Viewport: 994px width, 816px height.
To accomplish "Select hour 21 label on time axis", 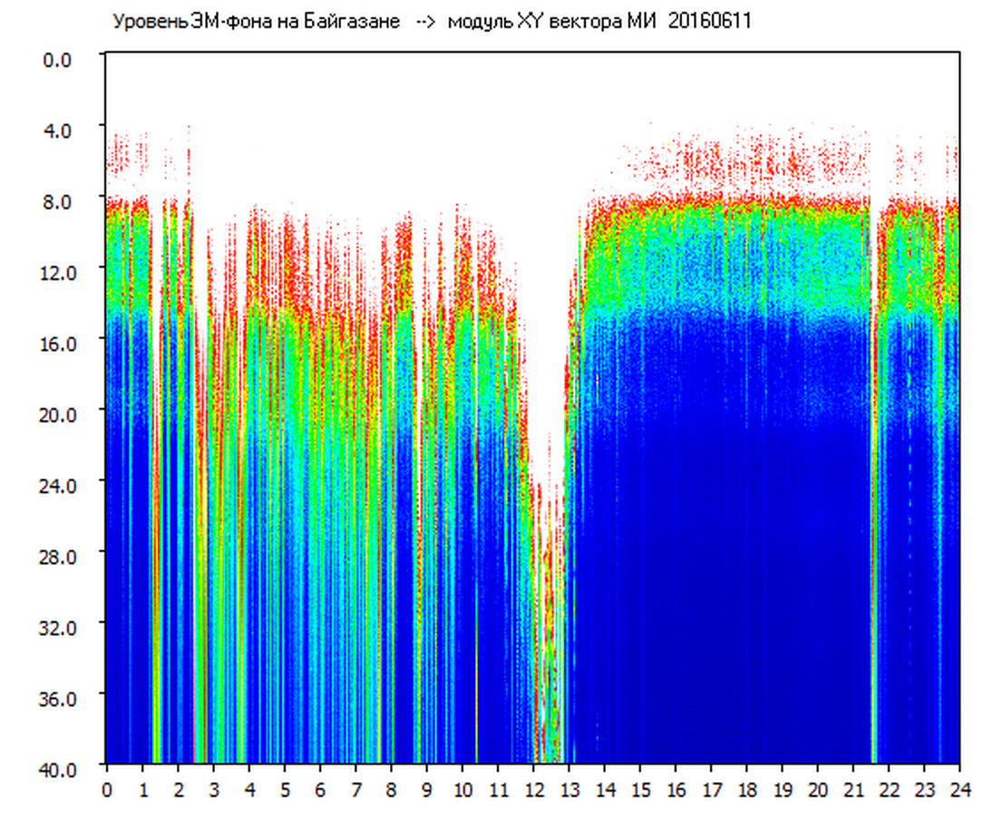I will coord(853,790).
